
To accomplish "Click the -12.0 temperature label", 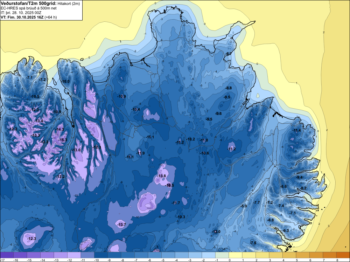I will 216,232.
